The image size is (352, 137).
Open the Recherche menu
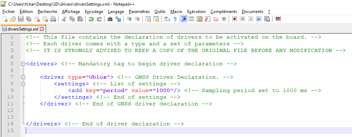(x=48, y=11)
